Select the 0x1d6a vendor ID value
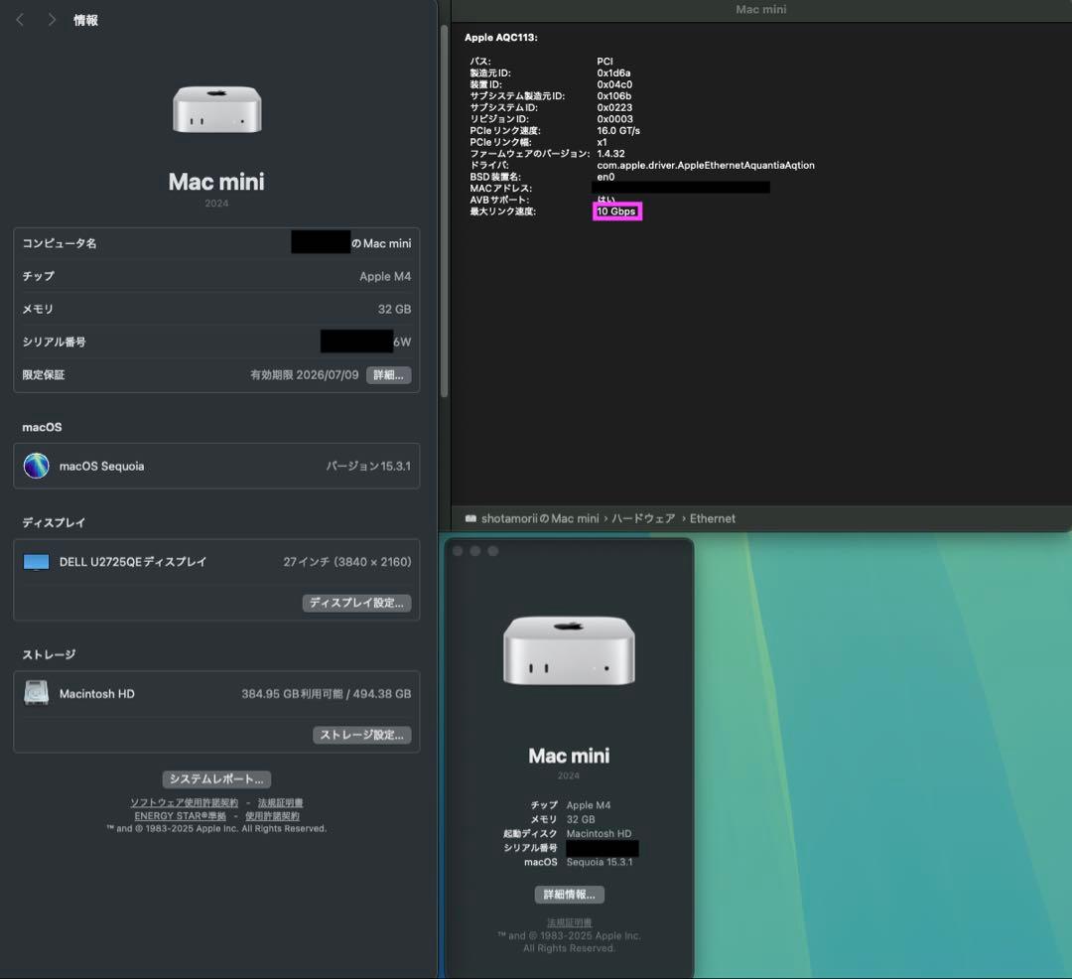 614,72
